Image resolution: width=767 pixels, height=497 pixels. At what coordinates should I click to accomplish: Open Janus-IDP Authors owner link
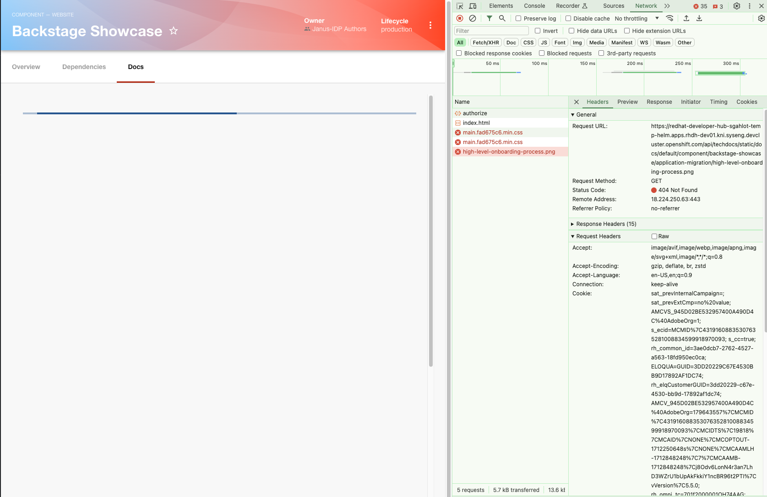click(x=339, y=29)
